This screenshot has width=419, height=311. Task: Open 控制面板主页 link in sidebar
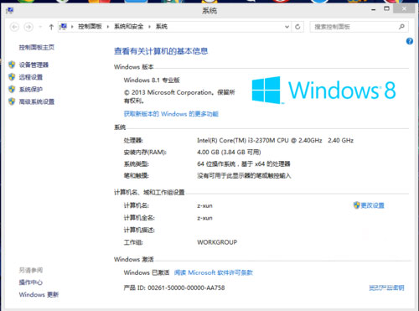37,47
